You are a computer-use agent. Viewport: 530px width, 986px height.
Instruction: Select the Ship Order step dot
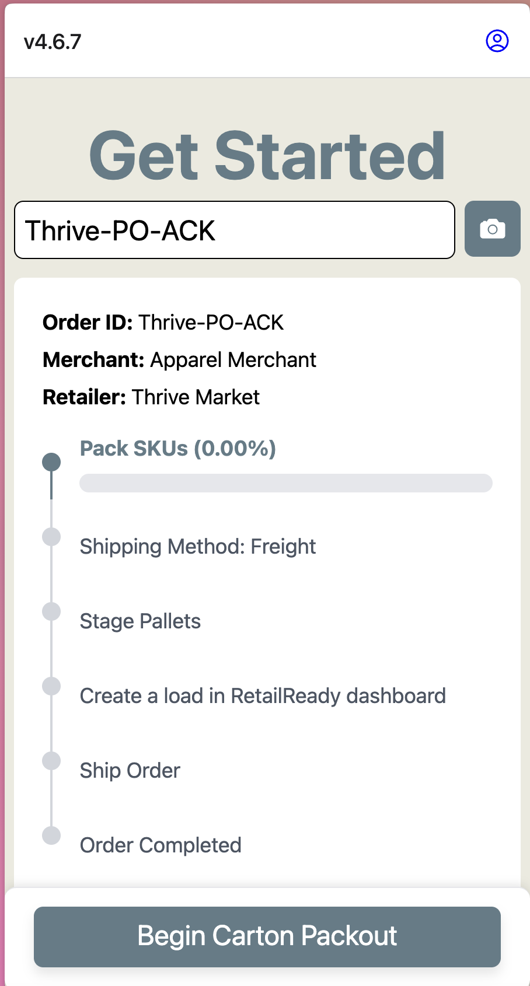(x=51, y=761)
